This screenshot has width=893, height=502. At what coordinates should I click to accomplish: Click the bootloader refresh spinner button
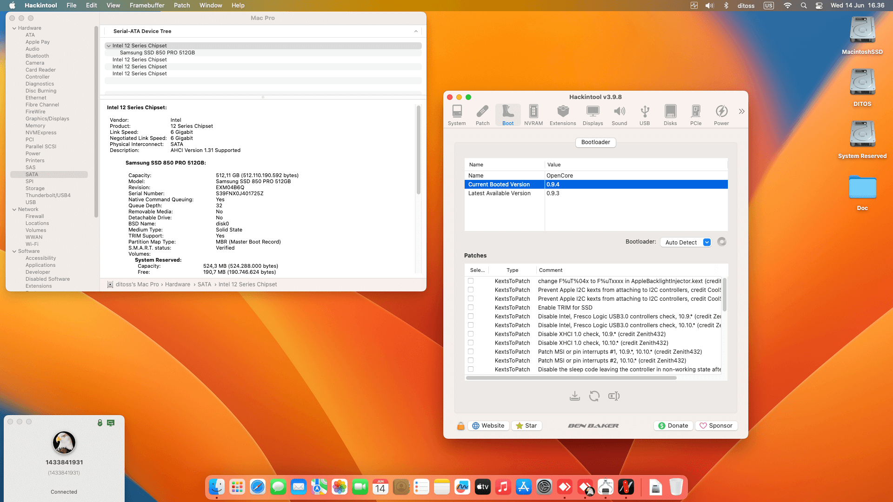[x=722, y=242]
